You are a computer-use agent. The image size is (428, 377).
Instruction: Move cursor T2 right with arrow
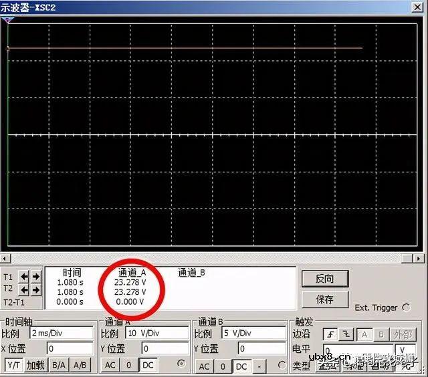[x=35, y=289]
